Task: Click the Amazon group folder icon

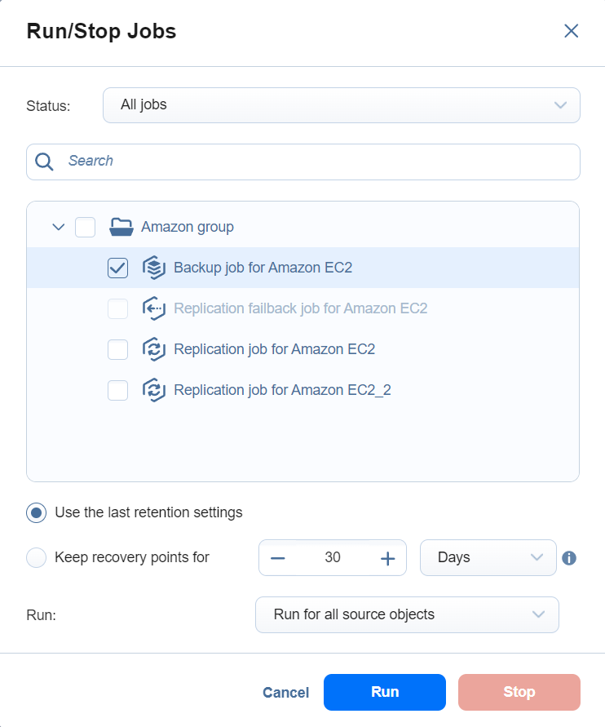Action: pyautogui.click(x=121, y=227)
